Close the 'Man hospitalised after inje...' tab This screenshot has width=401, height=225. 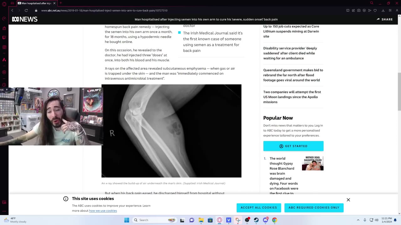point(54,3)
